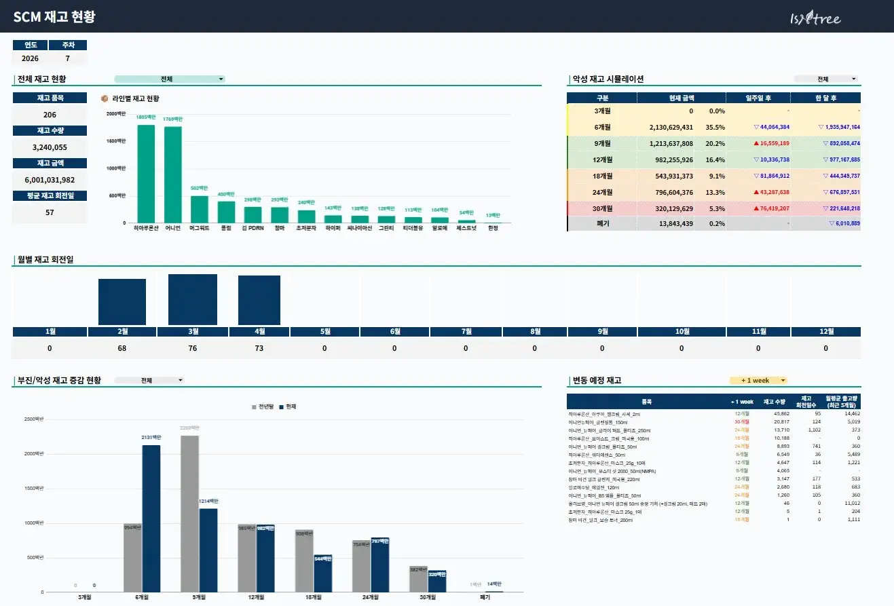Click the 재고 금액 value 6,001,031,982
Viewport: 894px width, 606px height.
50,180
